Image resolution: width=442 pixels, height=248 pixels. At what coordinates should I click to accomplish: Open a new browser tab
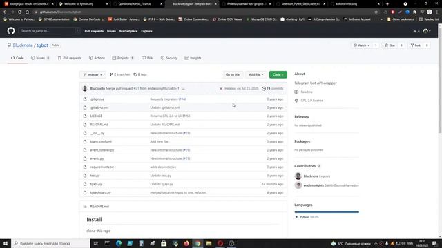pyautogui.click(x=387, y=4)
